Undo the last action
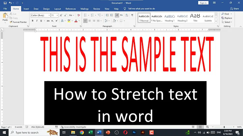The width and height of the screenshot is (243, 136). (10, 3)
